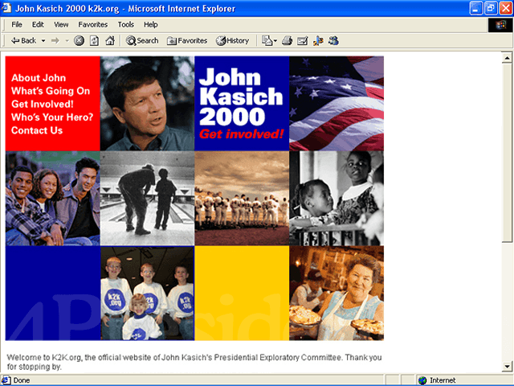This screenshot has height=386, width=514.
Task: Click the solid yellow tile
Action: [242, 293]
